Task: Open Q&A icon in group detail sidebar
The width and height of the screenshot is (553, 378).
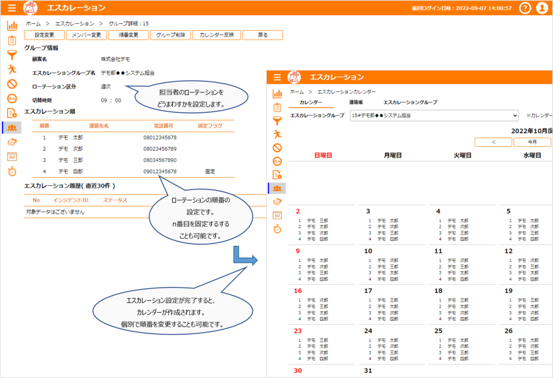Action: 12,98
